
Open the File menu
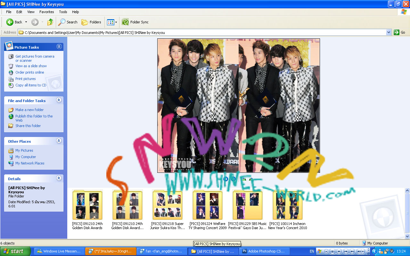[9, 12]
